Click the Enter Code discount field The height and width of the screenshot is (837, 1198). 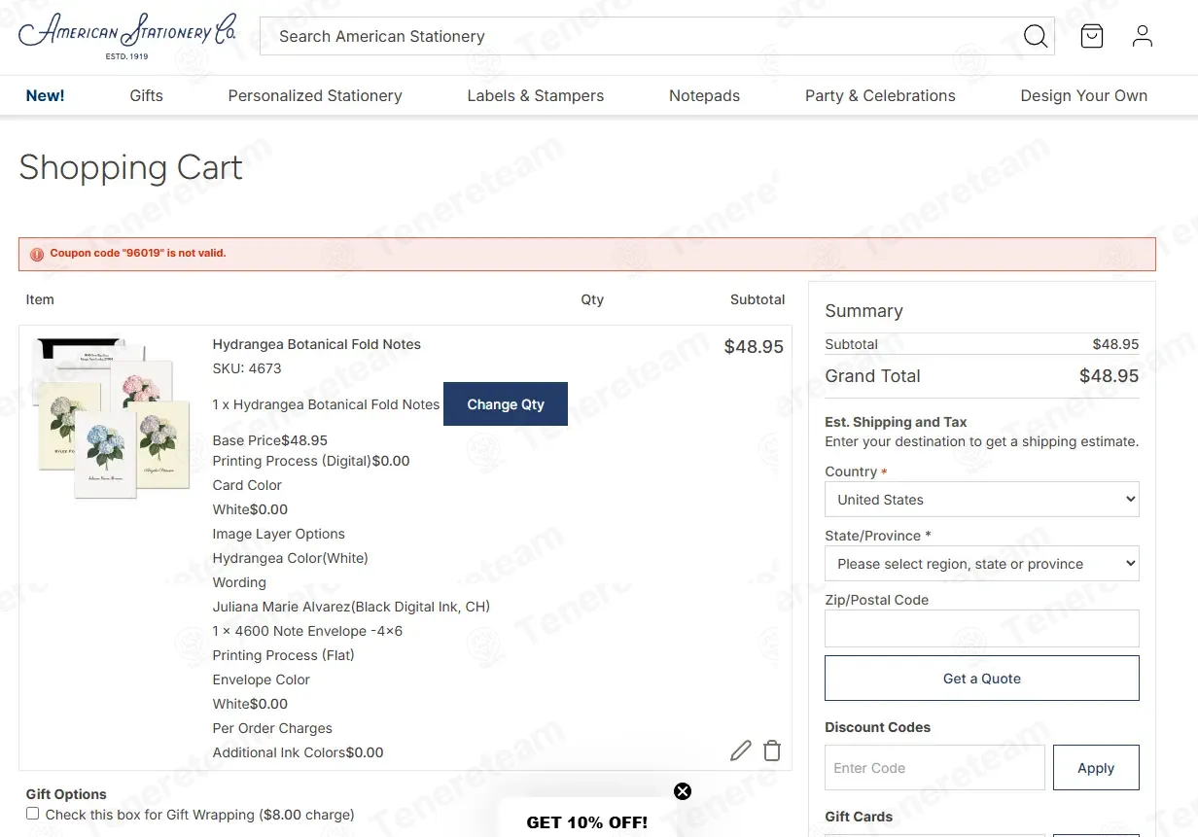934,768
